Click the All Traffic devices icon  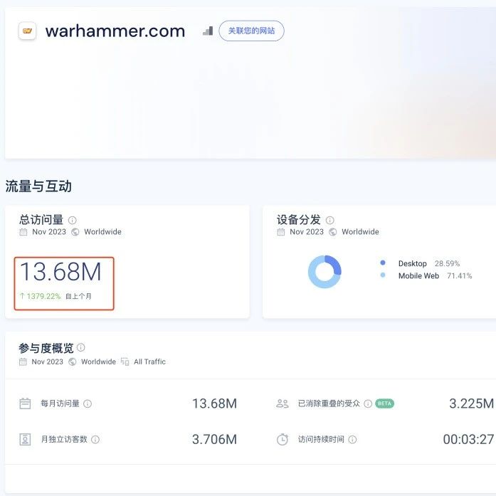coord(125,362)
